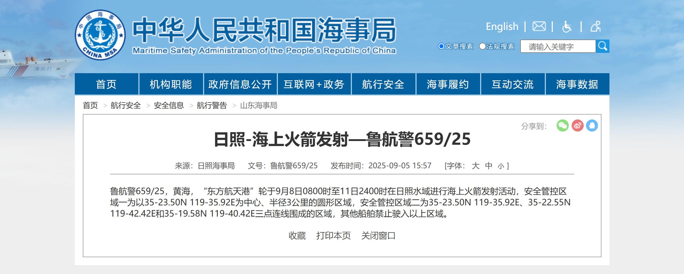Share article via WeChat icon

pos(562,126)
